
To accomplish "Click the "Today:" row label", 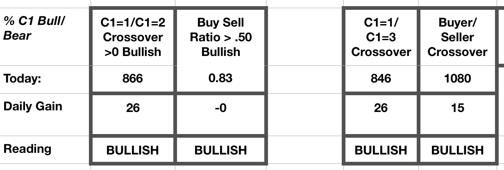I will click(22, 78).
